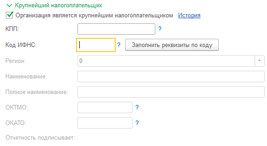This screenshot has height=146, width=267.
Task: Click into the Код ИФНС field
Action: coord(96,45)
